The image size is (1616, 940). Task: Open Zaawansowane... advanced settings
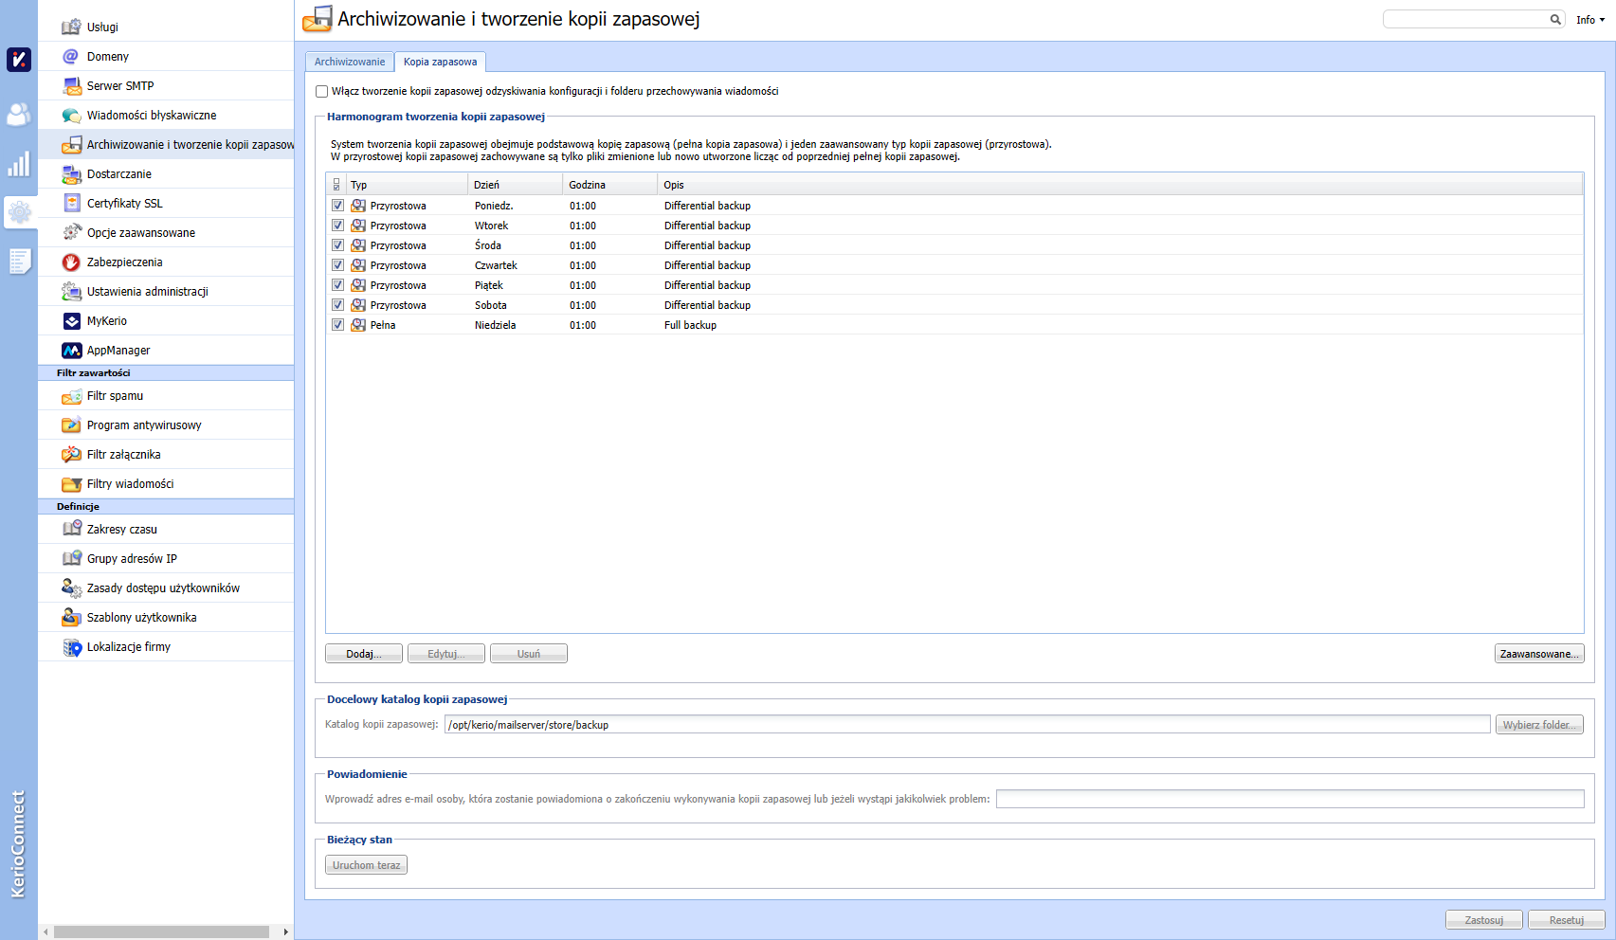pyautogui.click(x=1539, y=654)
